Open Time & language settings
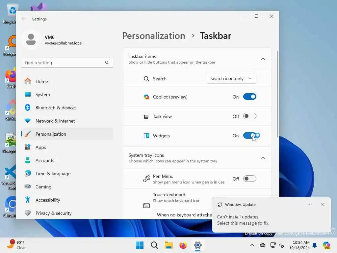 click(67, 174)
